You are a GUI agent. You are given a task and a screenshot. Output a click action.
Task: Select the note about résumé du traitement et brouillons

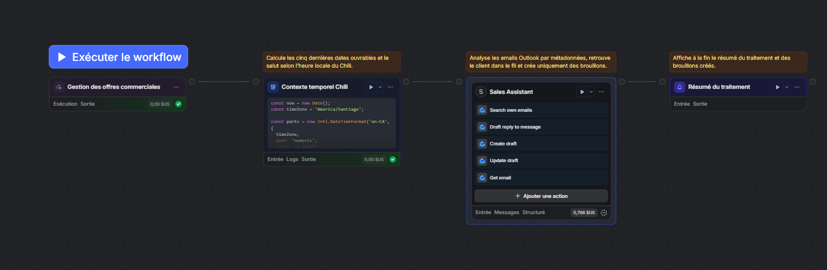coord(739,62)
